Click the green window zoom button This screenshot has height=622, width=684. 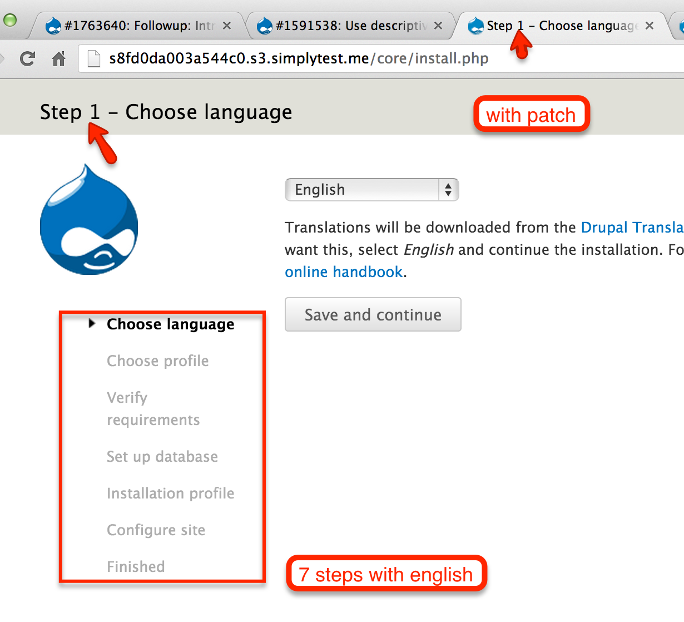pyautogui.click(x=10, y=21)
